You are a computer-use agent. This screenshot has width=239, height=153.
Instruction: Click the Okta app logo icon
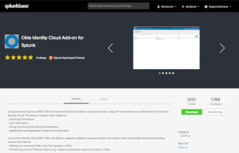coord(12,41)
